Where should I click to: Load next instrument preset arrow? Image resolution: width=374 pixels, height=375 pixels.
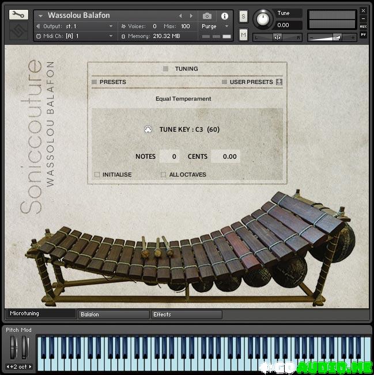[x=191, y=16]
